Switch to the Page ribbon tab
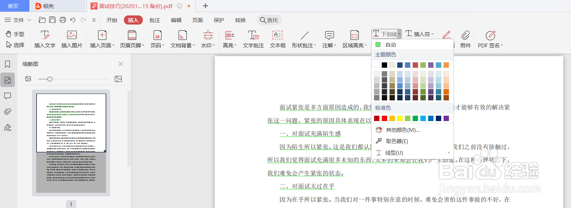Viewport: 571px width, 208px height. [x=198, y=20]
